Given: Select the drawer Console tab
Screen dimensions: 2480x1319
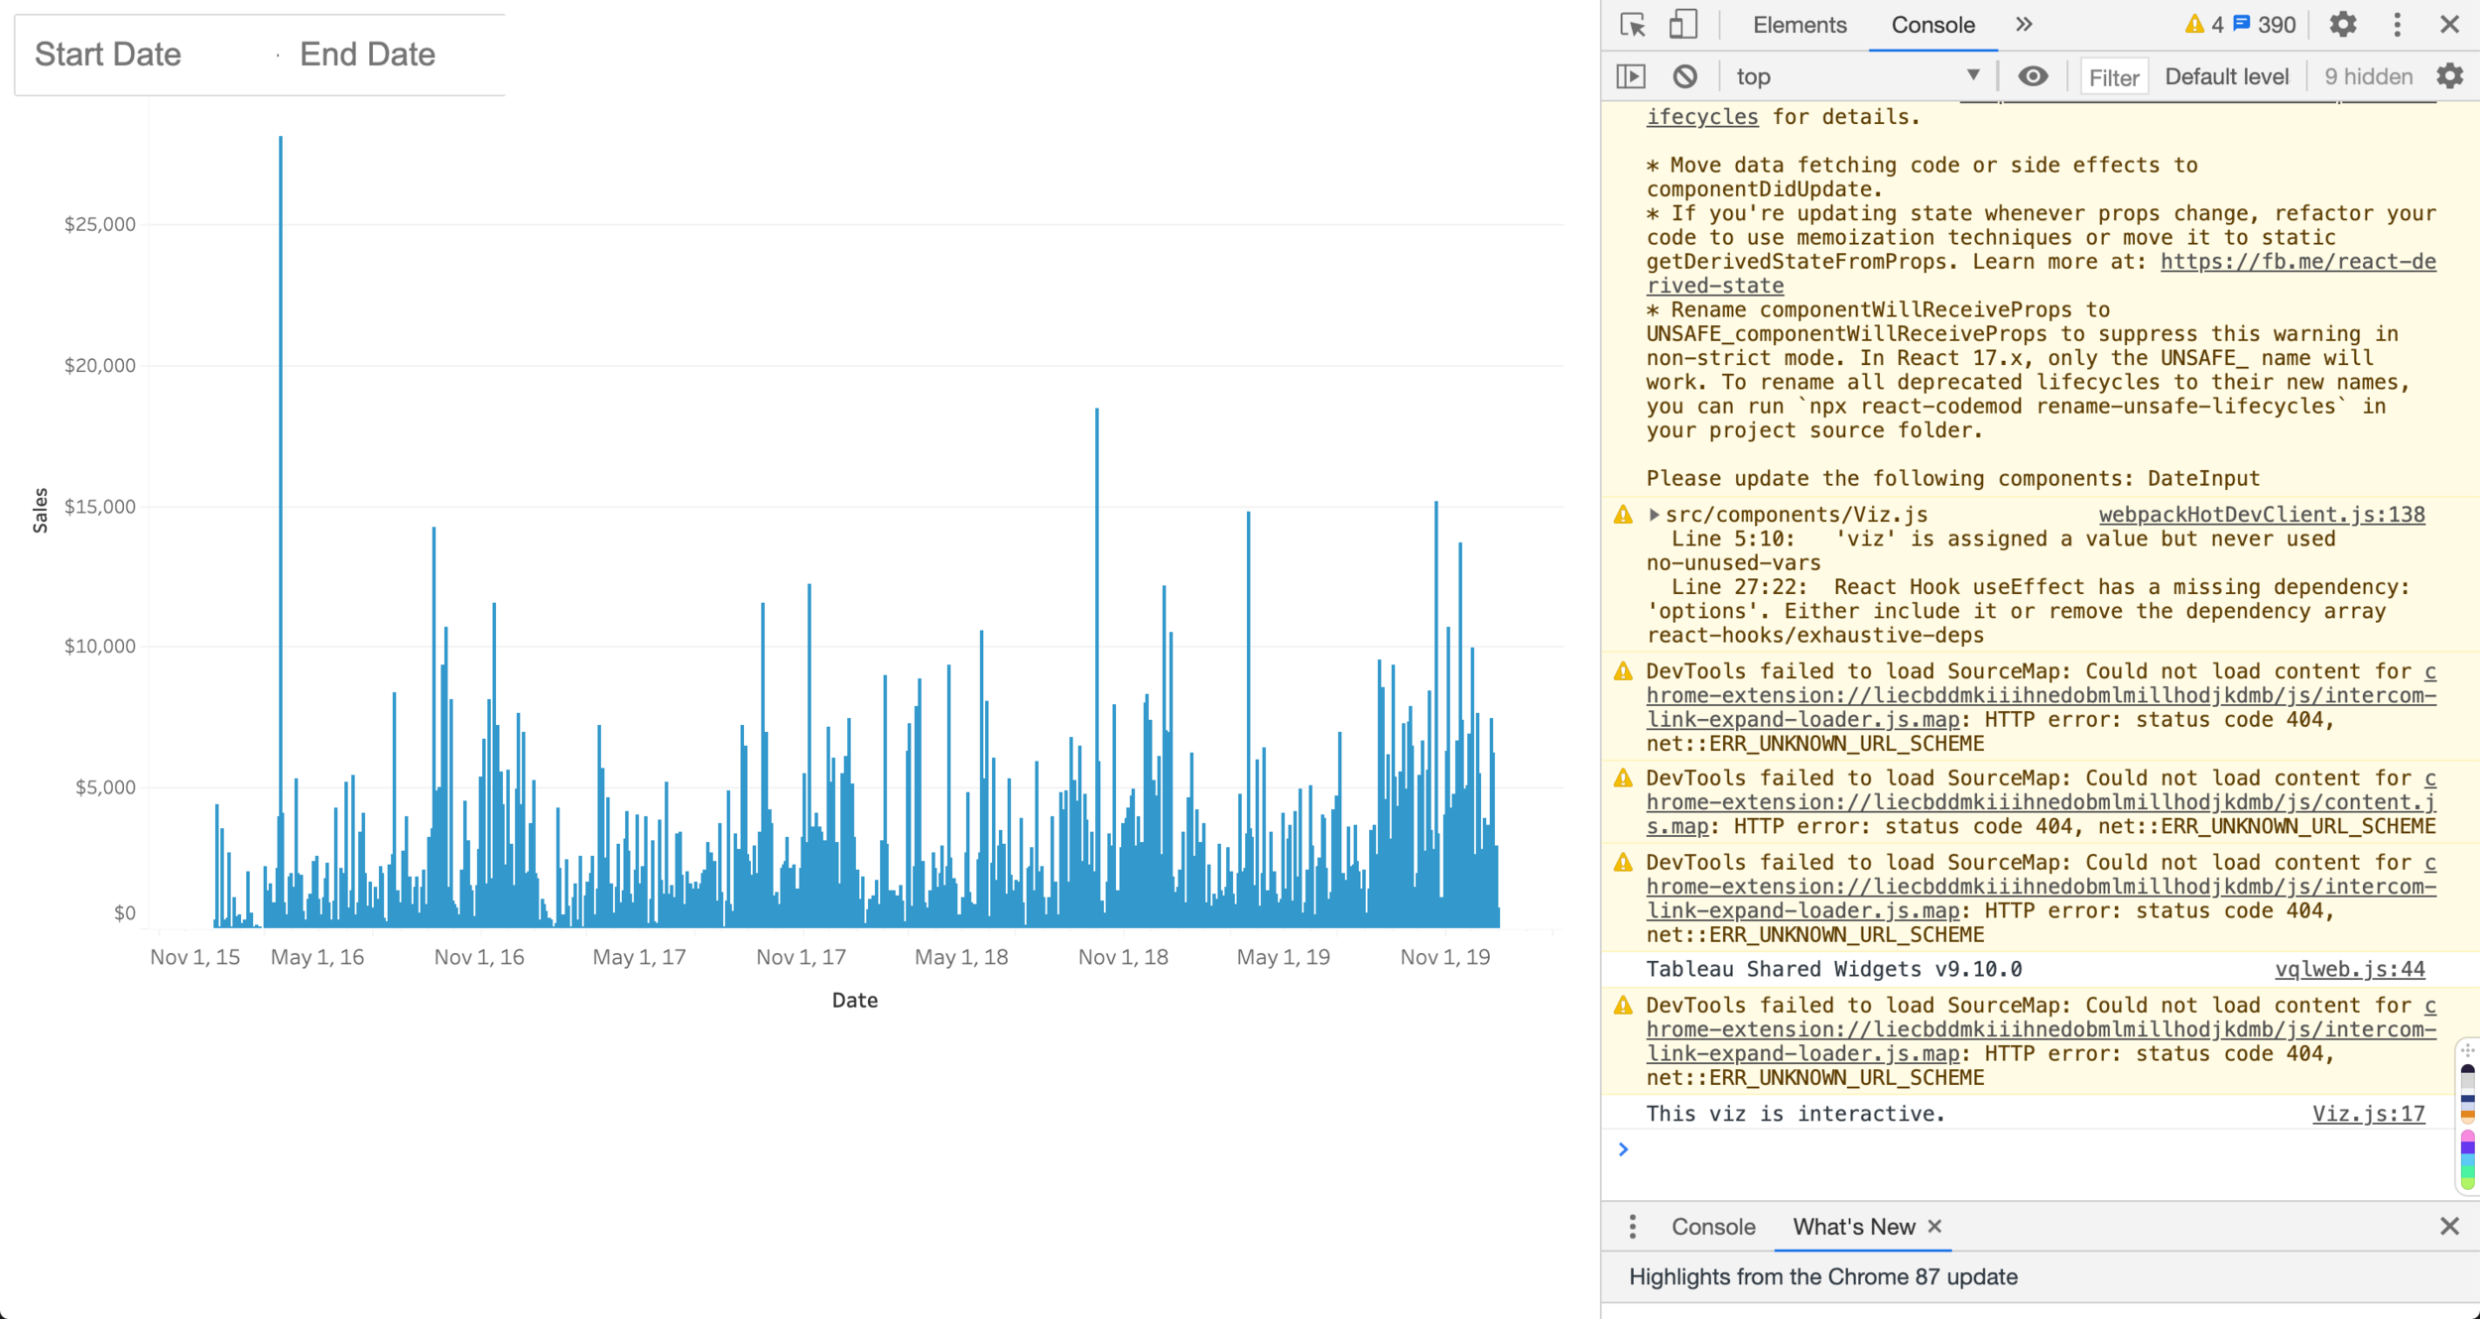Looking at the screenshot, I should [1713, 1227].
